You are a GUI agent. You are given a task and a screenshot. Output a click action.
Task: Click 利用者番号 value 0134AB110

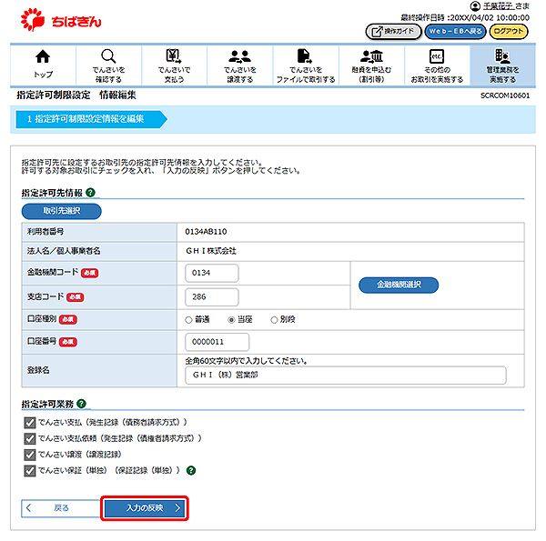pyautogui.click(x=206, y=232)
